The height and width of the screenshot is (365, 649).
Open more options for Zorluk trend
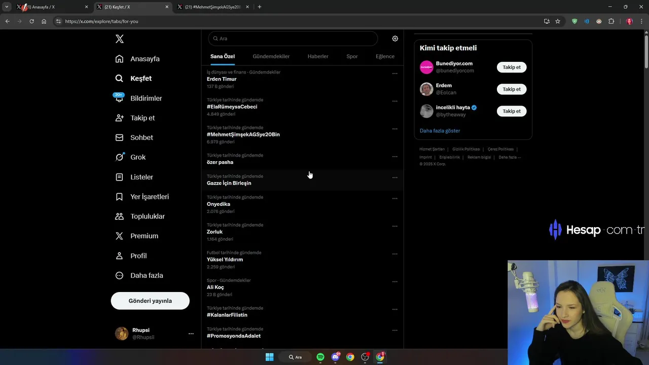pyautogui.click(x=394, y=226)
